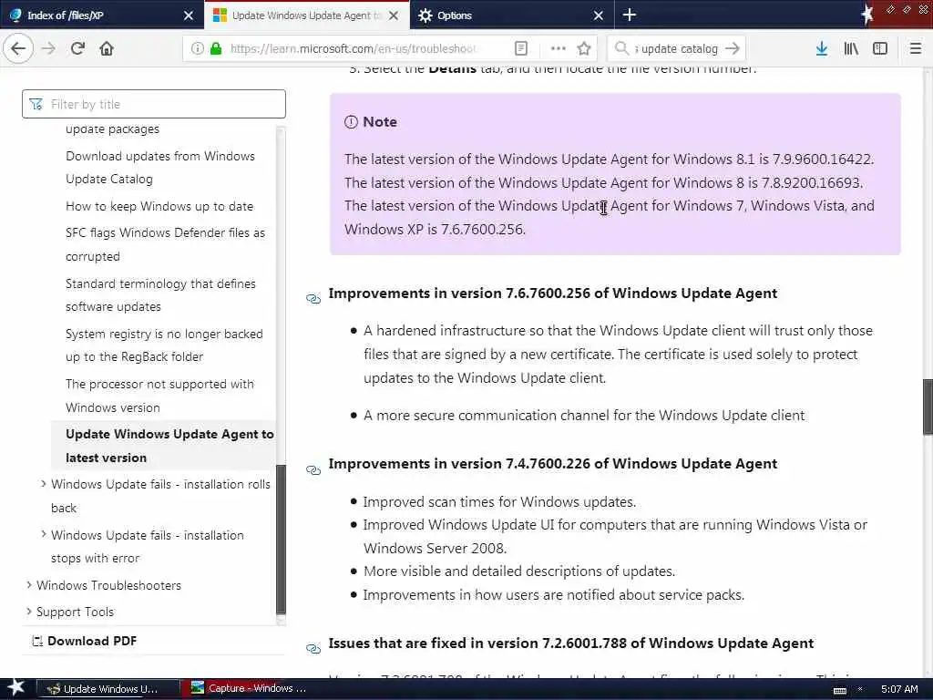
Task: Open the downloads panel
Action: point(822,48)
